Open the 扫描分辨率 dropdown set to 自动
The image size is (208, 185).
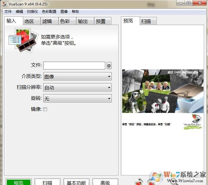coord(77,88)
